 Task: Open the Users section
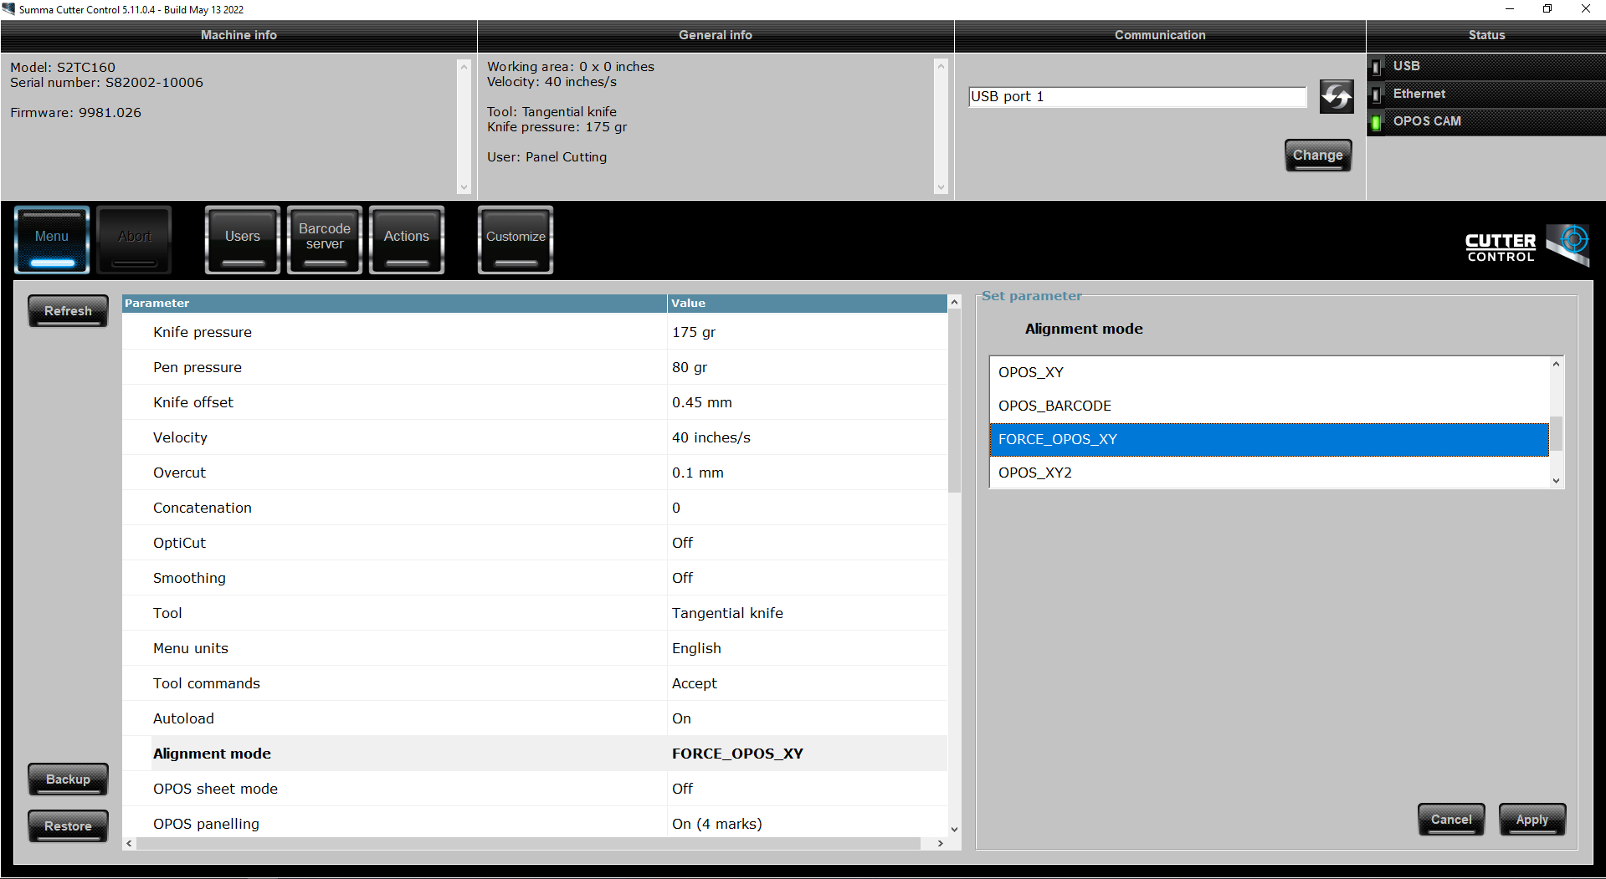[x=243, y=239]
